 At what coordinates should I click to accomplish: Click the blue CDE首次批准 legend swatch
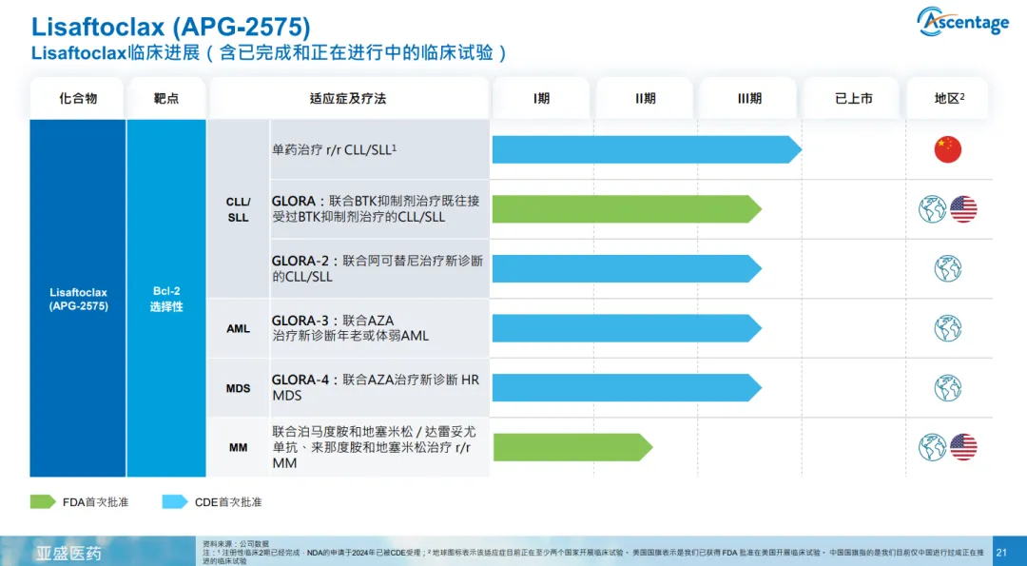(x=176, y=502)
